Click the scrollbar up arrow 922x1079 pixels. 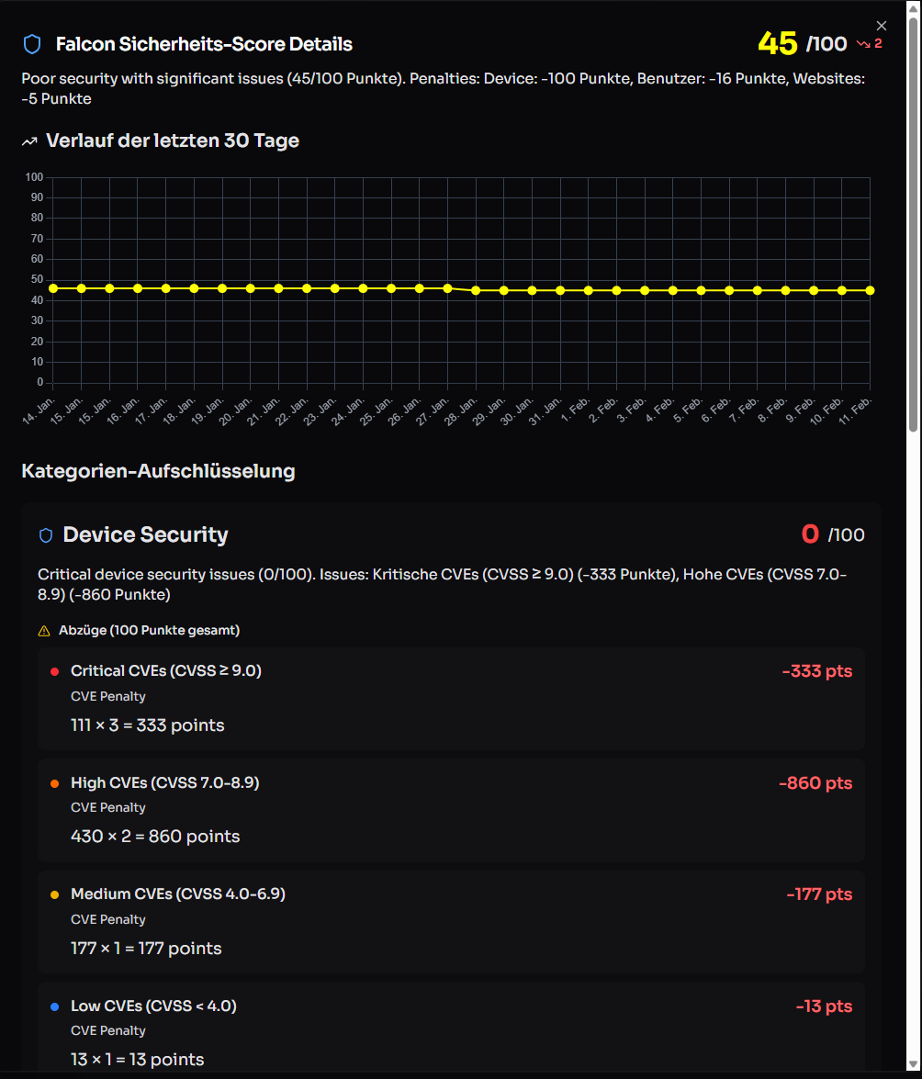pyautogui.click(x=913, y=8)
